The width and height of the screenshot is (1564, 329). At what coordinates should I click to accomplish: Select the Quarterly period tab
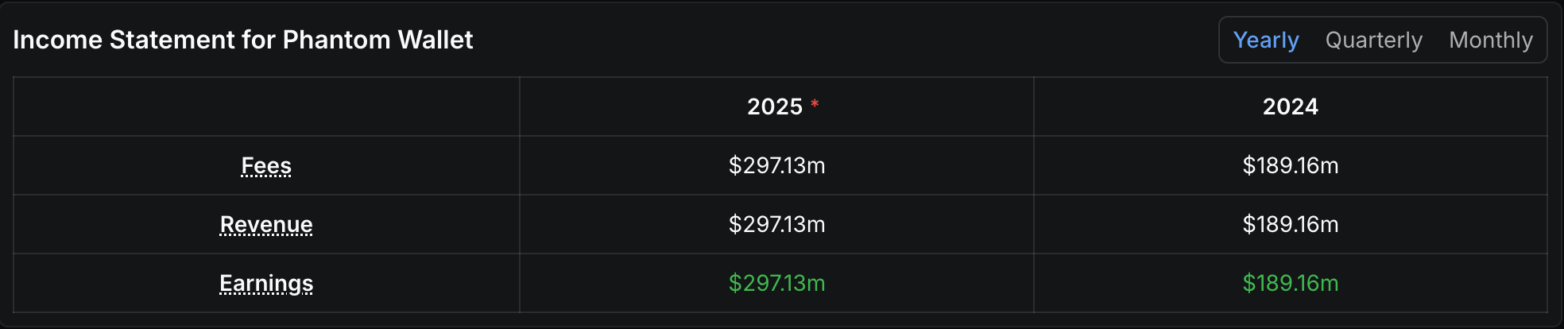[x=1373, y=40]
